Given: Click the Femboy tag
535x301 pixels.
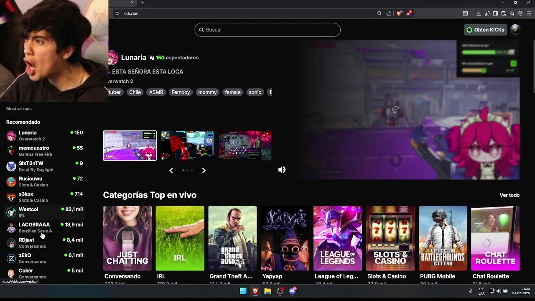Looking at the screenshot, I should 181,92.
